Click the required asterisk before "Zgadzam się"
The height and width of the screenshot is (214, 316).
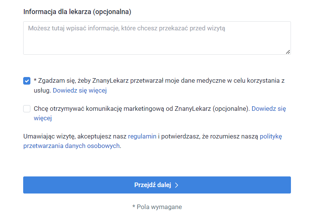point(35,81)
